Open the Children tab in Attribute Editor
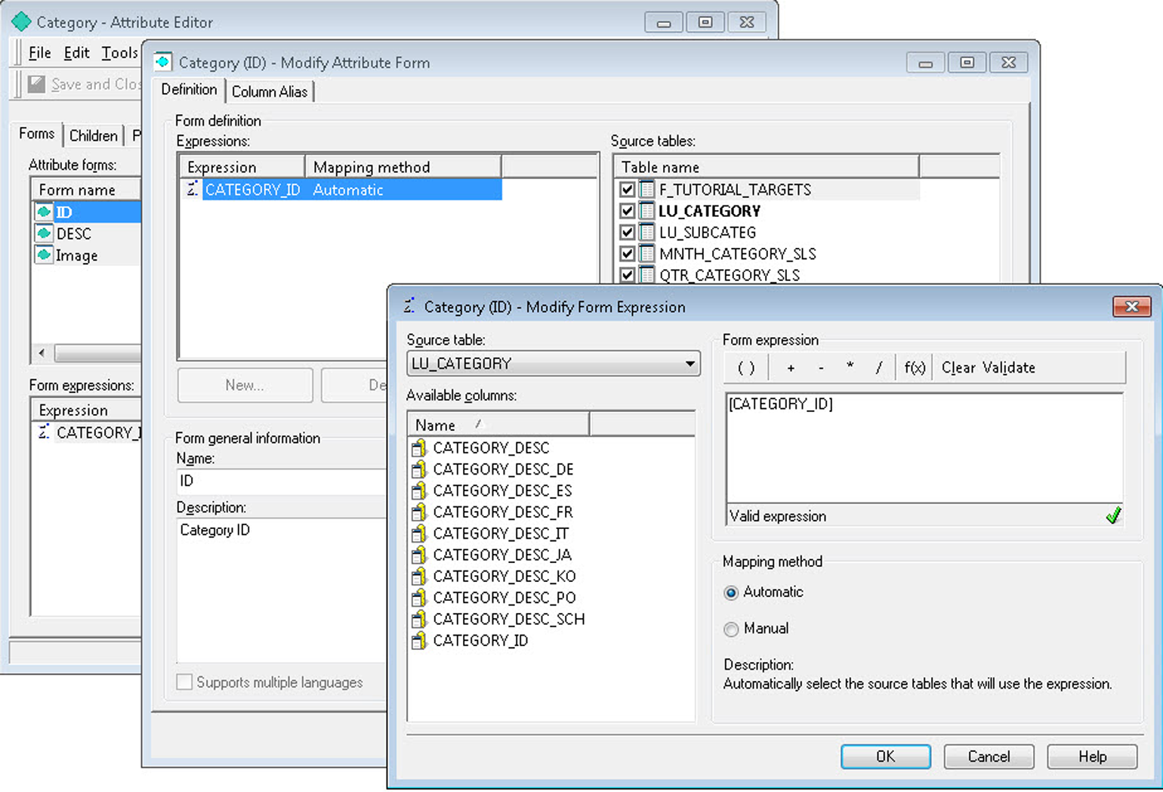Image resolution: width=1163 pixels, height=792 pixels. click(x=94, y=135)
